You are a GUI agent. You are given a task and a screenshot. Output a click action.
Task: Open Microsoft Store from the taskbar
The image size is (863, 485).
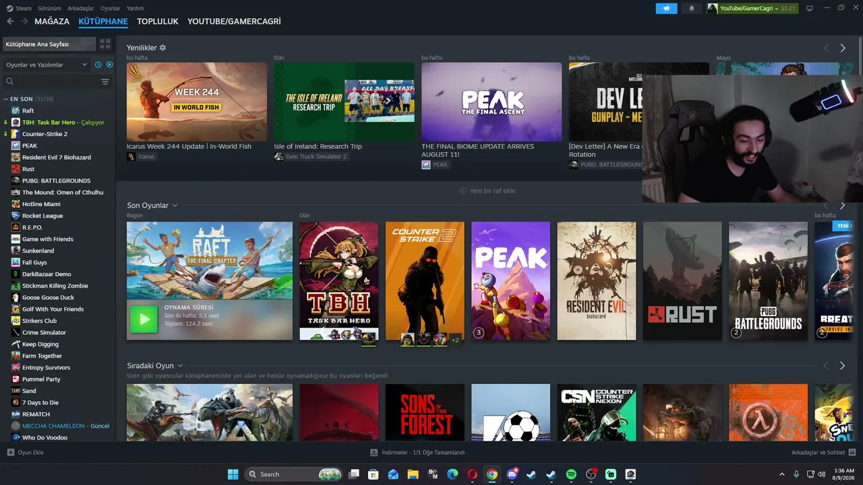[x=374, y=474]
